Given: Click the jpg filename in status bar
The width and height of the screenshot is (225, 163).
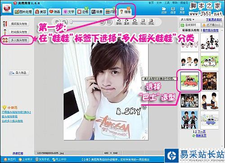Looking at the screenshot, I should click(50, 153).
